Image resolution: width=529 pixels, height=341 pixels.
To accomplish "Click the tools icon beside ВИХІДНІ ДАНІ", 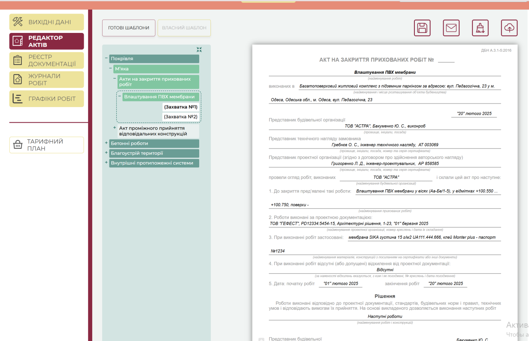I will point(18,22).
